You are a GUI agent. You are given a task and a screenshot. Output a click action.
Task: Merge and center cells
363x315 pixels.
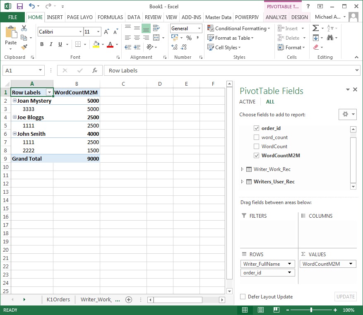click(x=156, y=38)
